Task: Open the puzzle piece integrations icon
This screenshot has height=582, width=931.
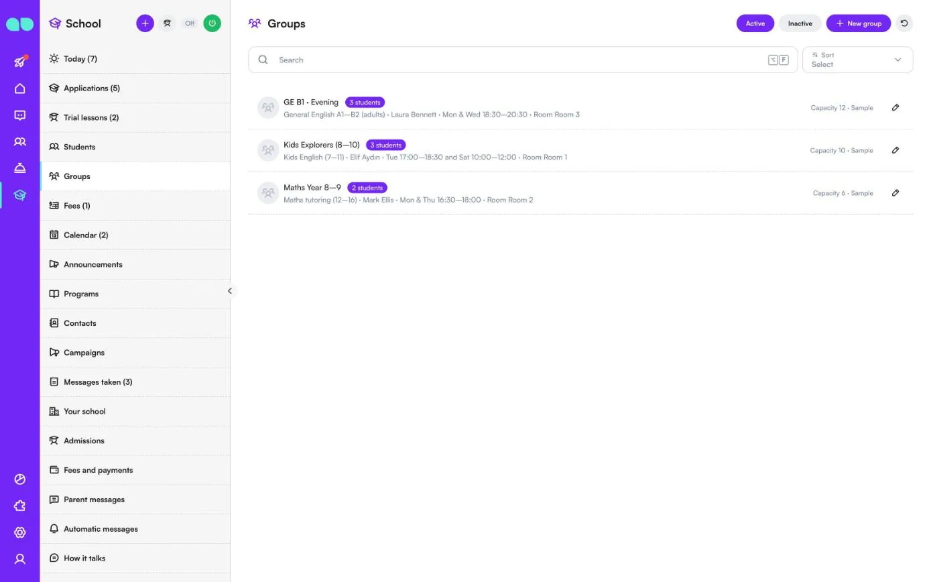Action: pyautogui.click(x=20, y=506)
